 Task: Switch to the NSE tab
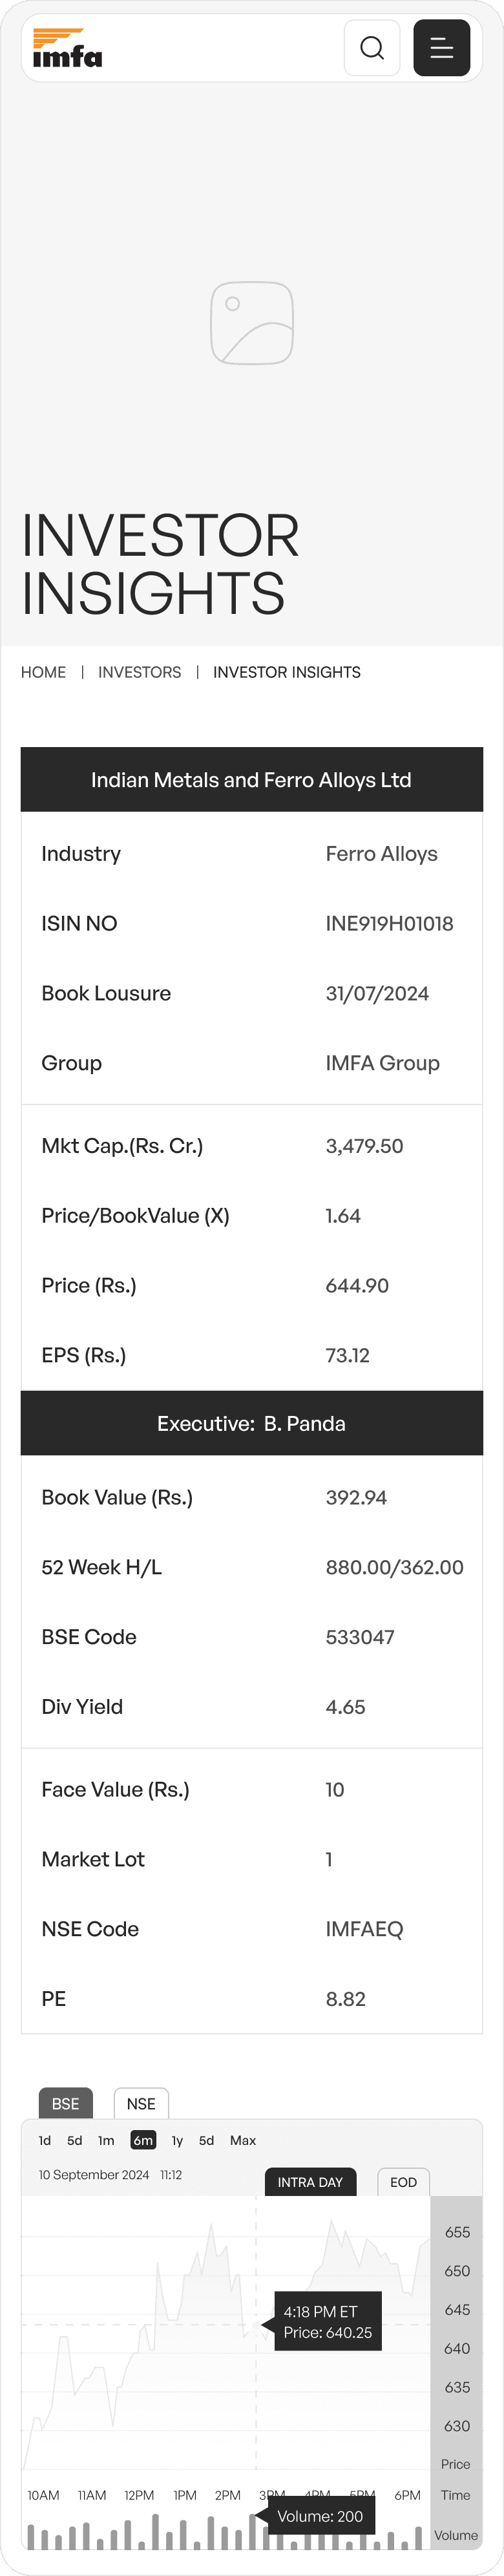141,2104
